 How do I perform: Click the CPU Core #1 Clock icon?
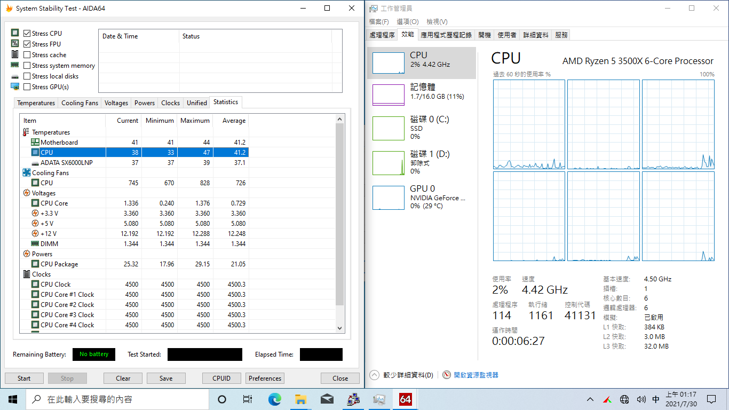point(35,295)
